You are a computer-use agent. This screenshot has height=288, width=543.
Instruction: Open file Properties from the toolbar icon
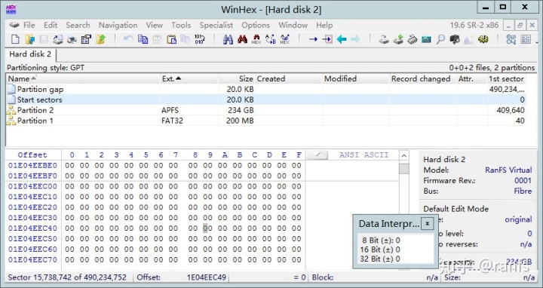pyautogui.click(x=86, y=39)
